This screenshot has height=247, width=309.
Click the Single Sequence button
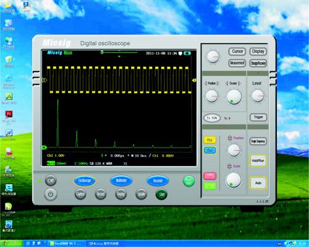pyautogui.click(x=258, y=141)
